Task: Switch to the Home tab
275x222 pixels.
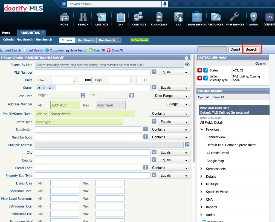Action: tap(6, 33)
